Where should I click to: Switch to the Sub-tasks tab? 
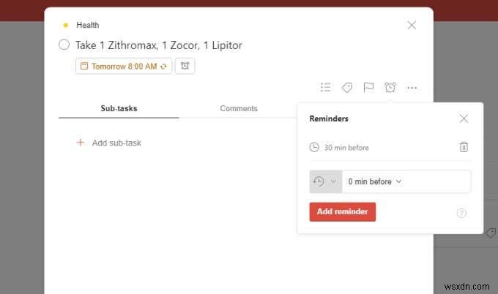coord(119,108)
